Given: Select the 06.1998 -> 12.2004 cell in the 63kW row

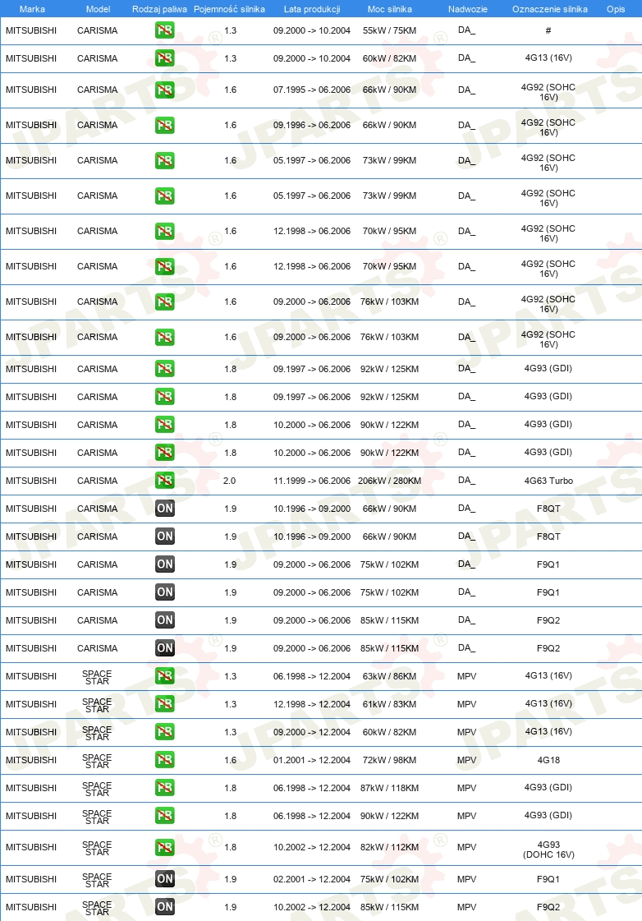Looking at the screenshot, I should [312, 676].
